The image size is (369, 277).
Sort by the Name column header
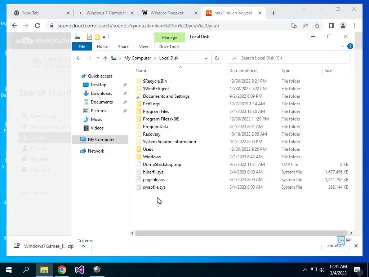(x=180, y=71)
